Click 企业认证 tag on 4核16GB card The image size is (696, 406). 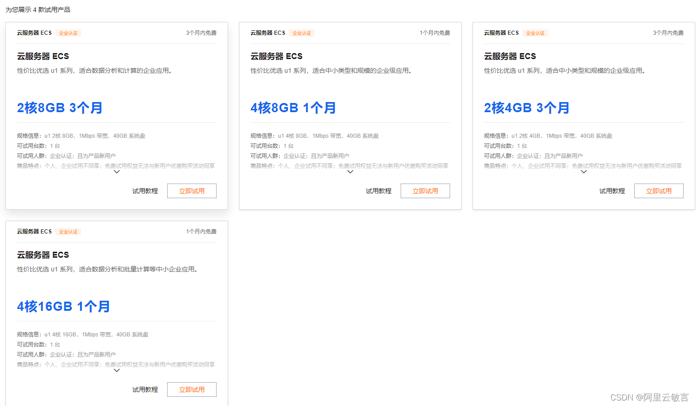(x=68, y=232)
